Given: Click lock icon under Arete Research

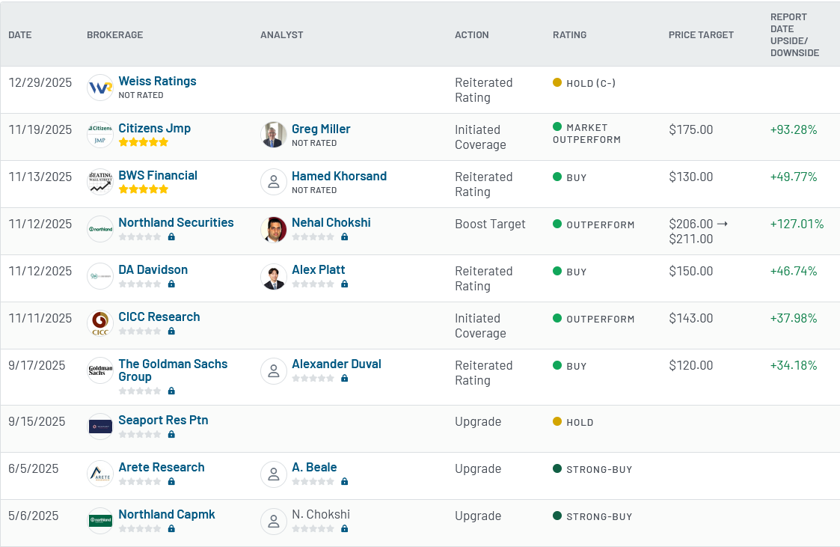Looking at the screenshot, I should (171, 481).
